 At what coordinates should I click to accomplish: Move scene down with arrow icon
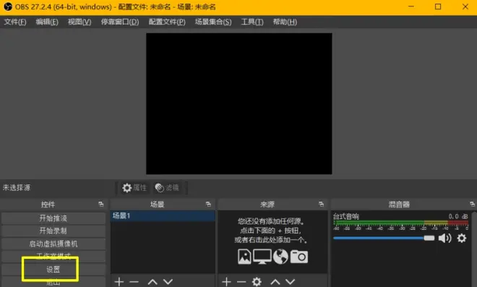168,282
